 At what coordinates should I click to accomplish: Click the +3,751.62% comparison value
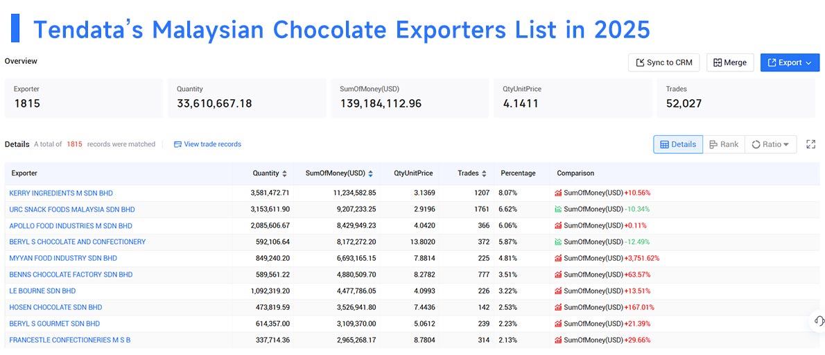click(641, 258)
